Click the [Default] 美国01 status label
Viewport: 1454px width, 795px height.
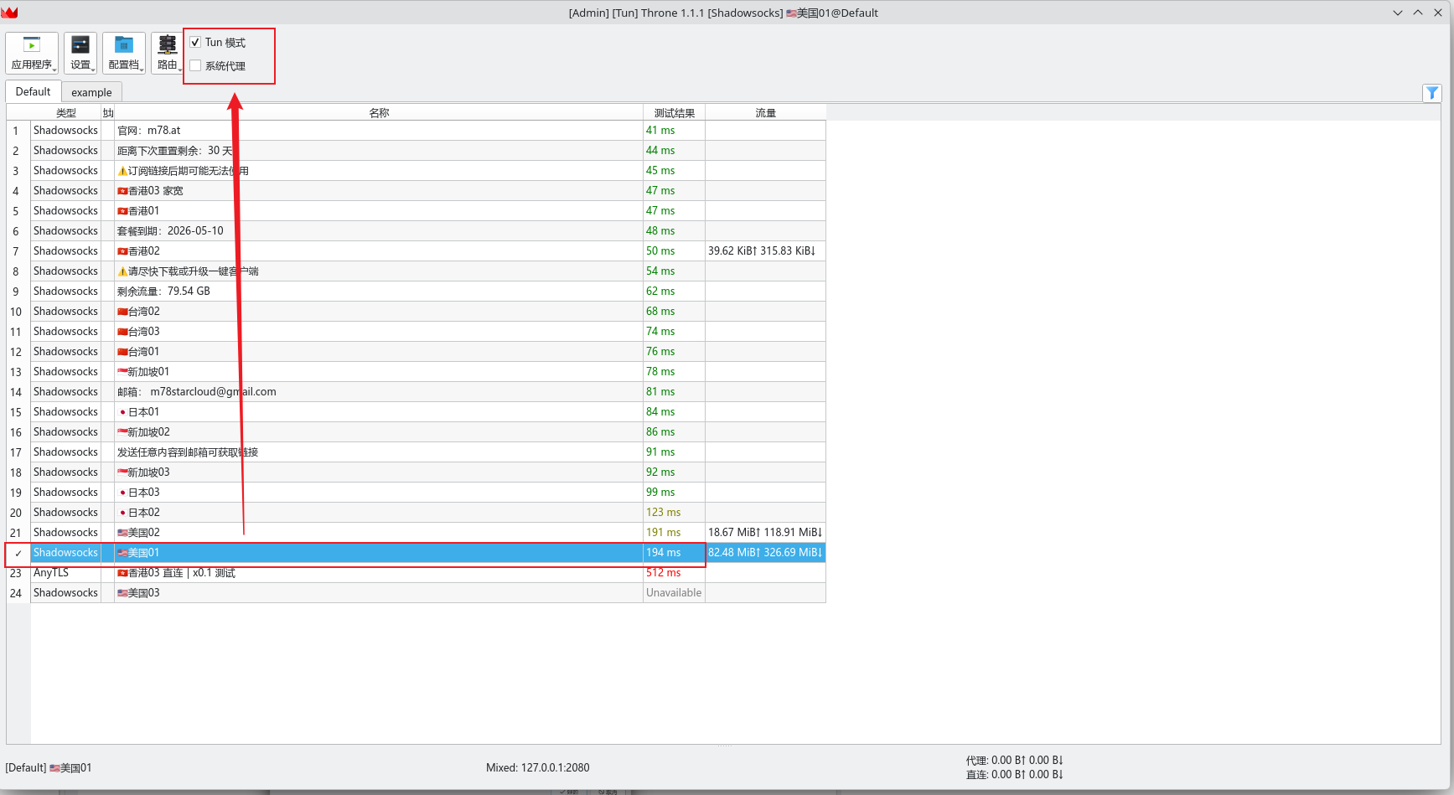pyautogui.click(x=49, y=767)
